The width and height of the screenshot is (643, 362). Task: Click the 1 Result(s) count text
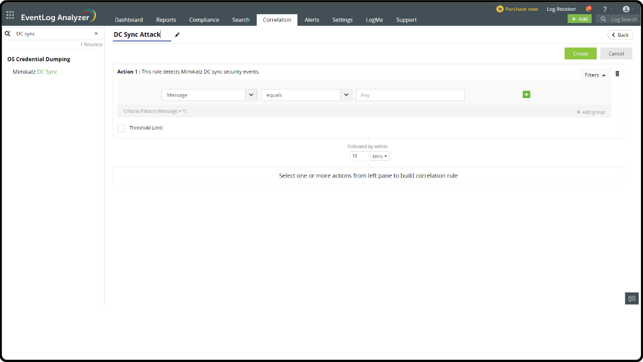point(91,45)
